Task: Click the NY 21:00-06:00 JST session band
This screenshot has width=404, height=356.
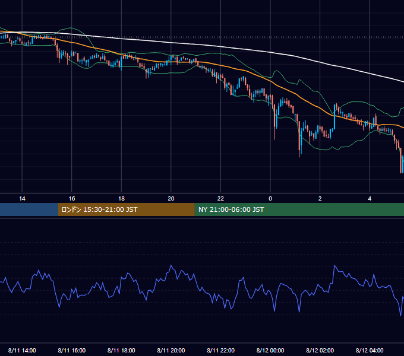Action: point(299,209)
